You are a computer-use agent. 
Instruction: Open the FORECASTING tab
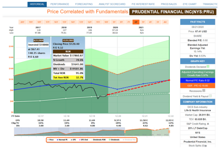coord(84,4)
